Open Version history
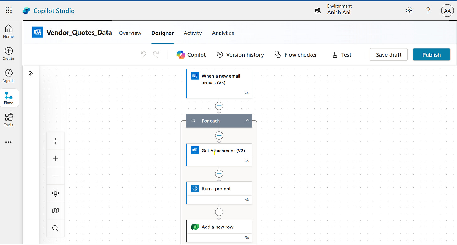This screenshot has height=245, width=457. (x=240, y=54)
